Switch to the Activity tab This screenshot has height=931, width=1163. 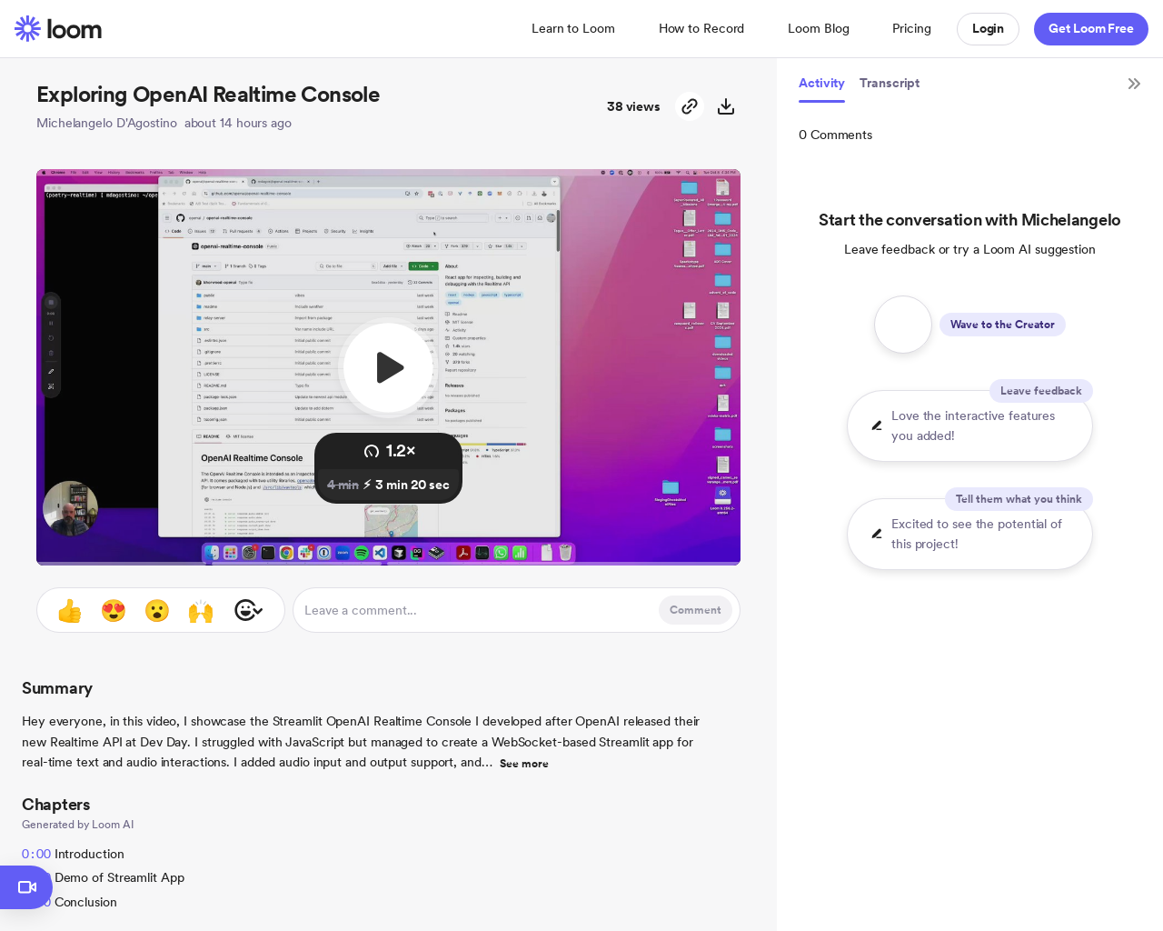tap(821, 84)
